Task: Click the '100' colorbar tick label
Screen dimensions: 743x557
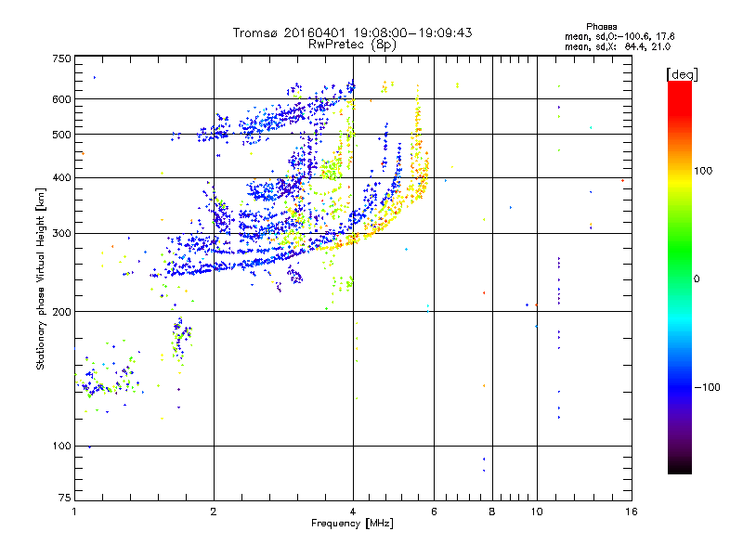Action: [x=703, y=171]
